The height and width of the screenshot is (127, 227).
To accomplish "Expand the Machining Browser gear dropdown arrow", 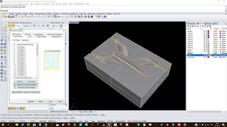I will click(45, 26).
